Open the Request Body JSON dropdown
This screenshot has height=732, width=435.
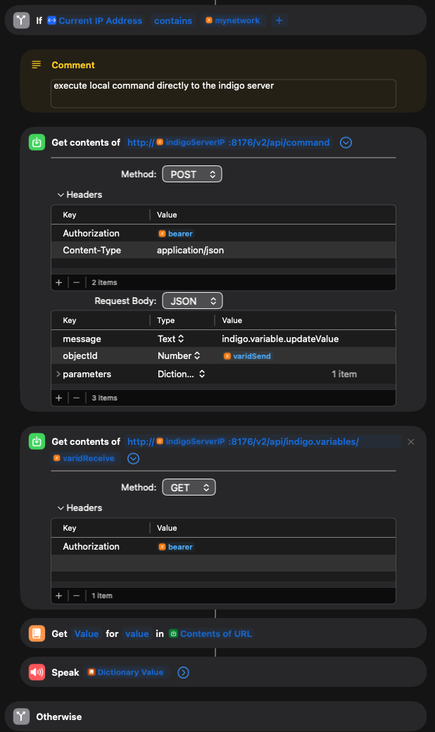point(192,301)
